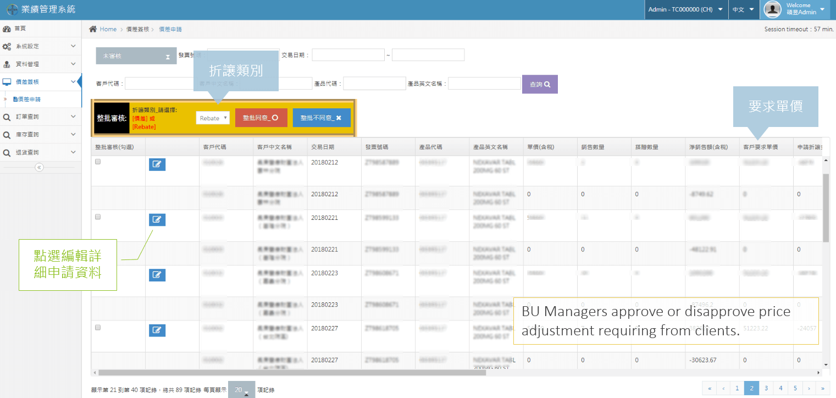Click the 單價(含稅) column header
Image resolution: width=836 pixels, height=398 pixels.
tap(550, 147)
